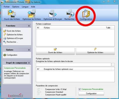Screen dimensions: 119x99
Task: Open Rechercher toolbar icon
Action: [x=70, y=15]
